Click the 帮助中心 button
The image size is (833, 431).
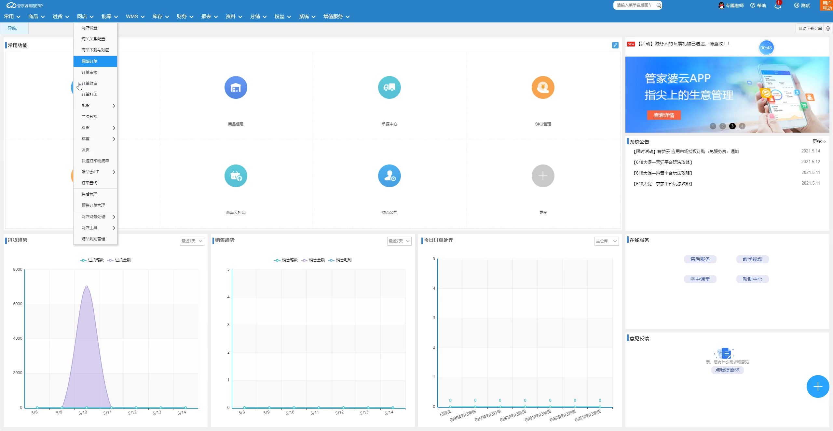tap(752, 279)
